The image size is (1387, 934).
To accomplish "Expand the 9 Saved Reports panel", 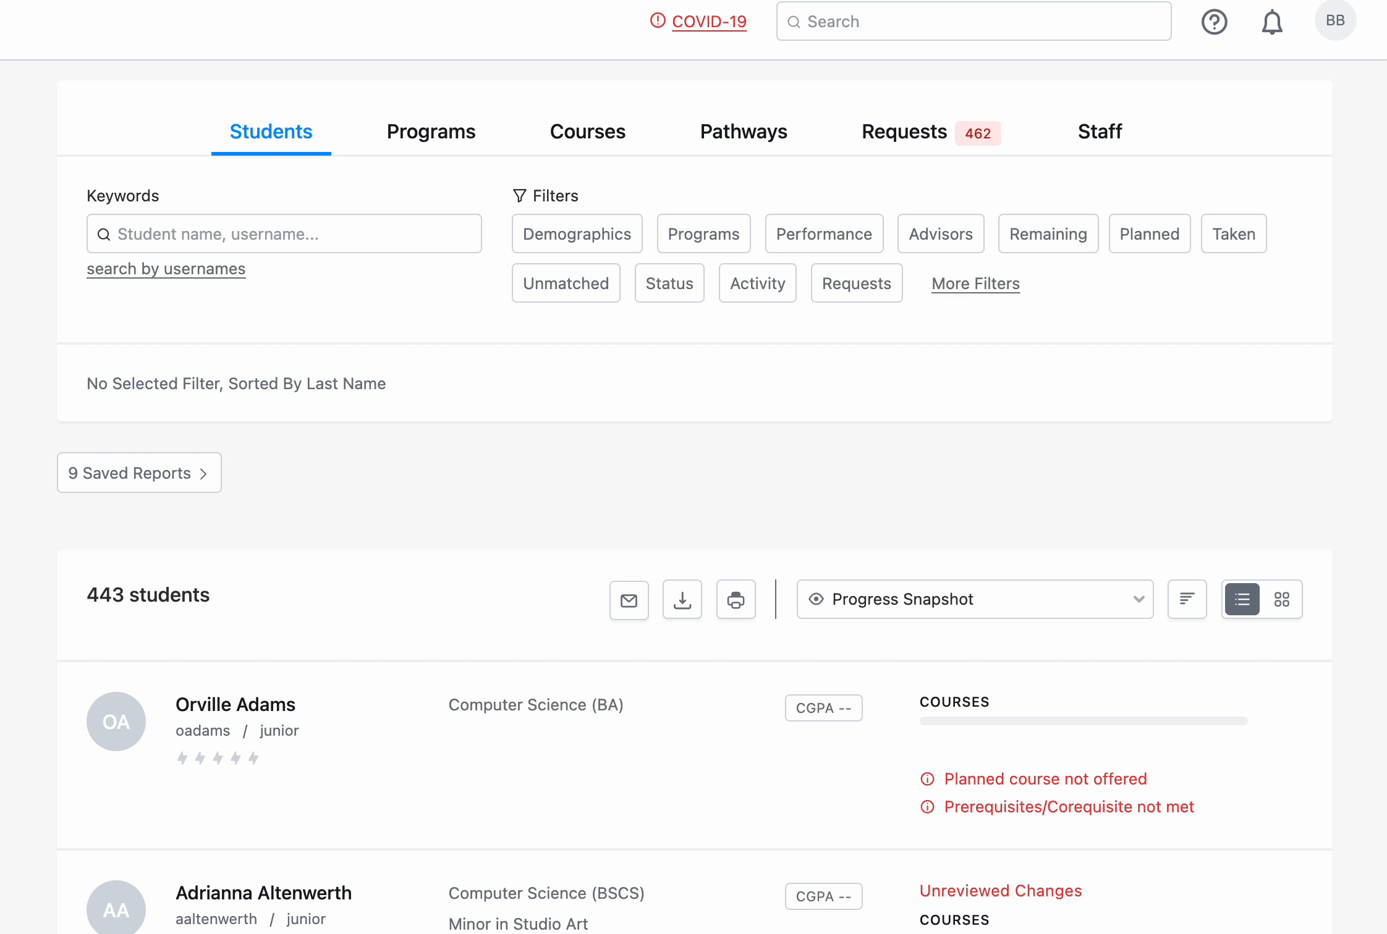I will [138, 473].
